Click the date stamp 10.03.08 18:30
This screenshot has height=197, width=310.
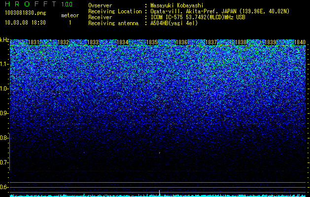pyautogui.click(x=25, y=22)
